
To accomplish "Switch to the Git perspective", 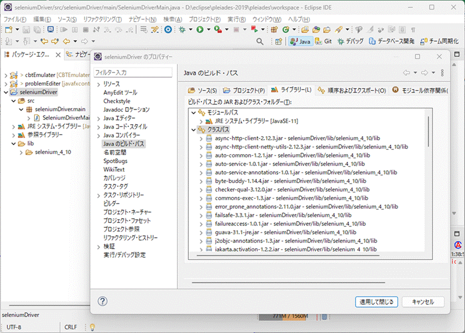I will (x=323, y=41).
